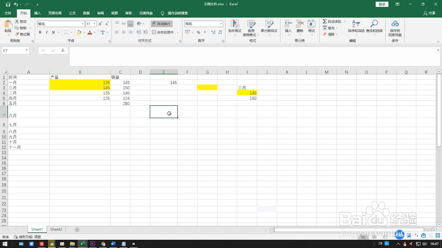Viewport: 442px width, 248px height.
Task: Decrease font size with the smaller A
Action: point(107,24)
